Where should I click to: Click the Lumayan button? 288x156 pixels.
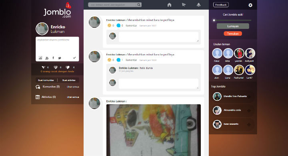click(233, 26)
